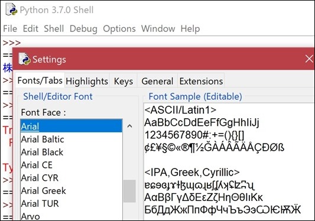Switch to the Highlights tab
The height and width of the screenshot is (221, 315).
[87, 82]
